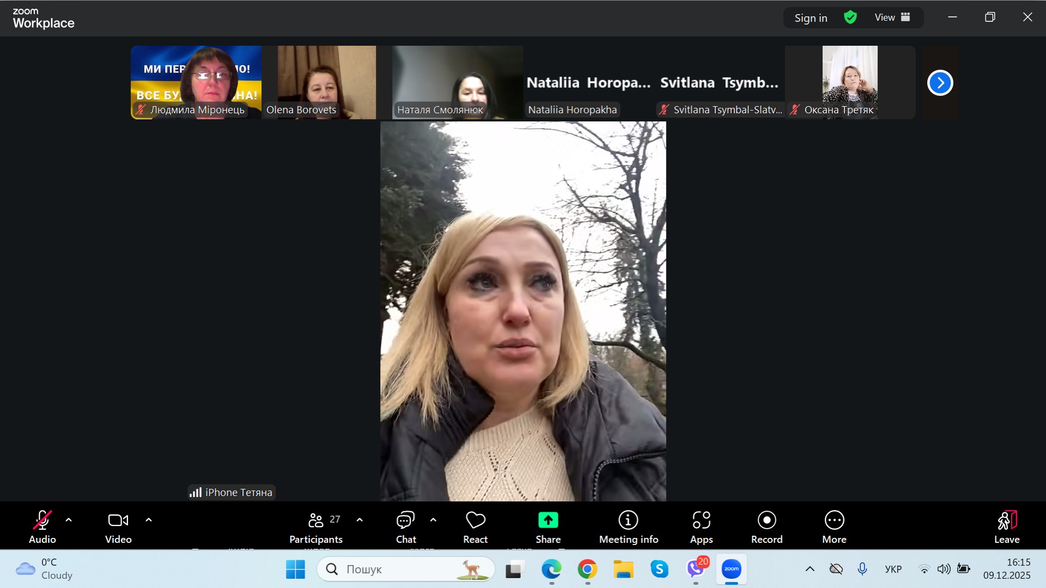Expand chat options arrow beside Chat

[433, 520]
